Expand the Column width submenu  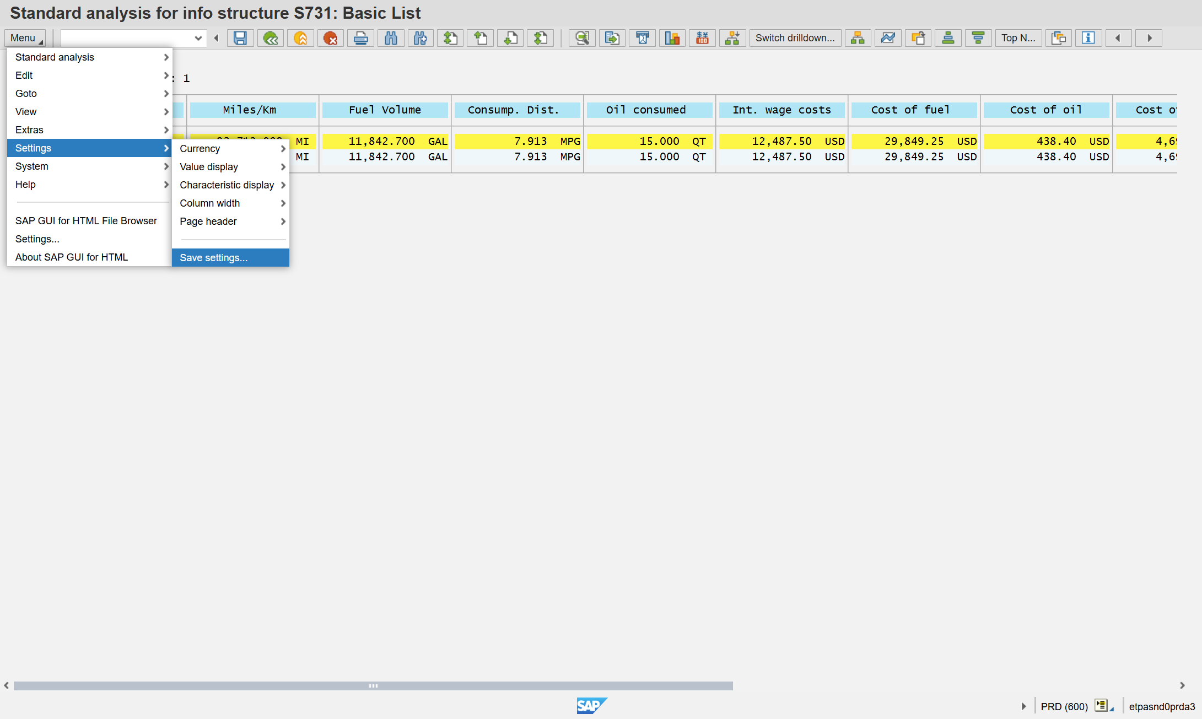pos(230,203)
